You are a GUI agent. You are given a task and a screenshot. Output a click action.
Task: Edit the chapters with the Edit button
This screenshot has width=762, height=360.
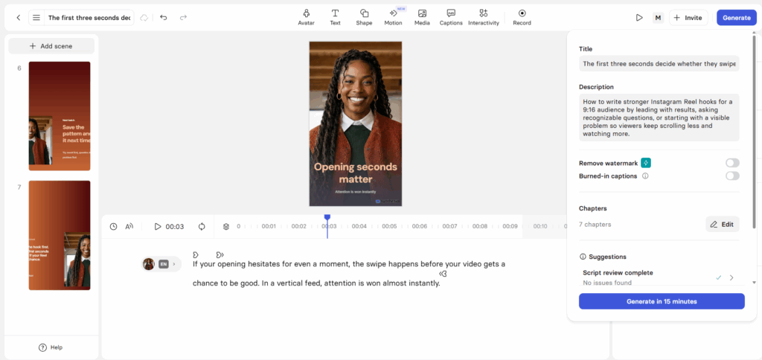[x=722, y=224]
